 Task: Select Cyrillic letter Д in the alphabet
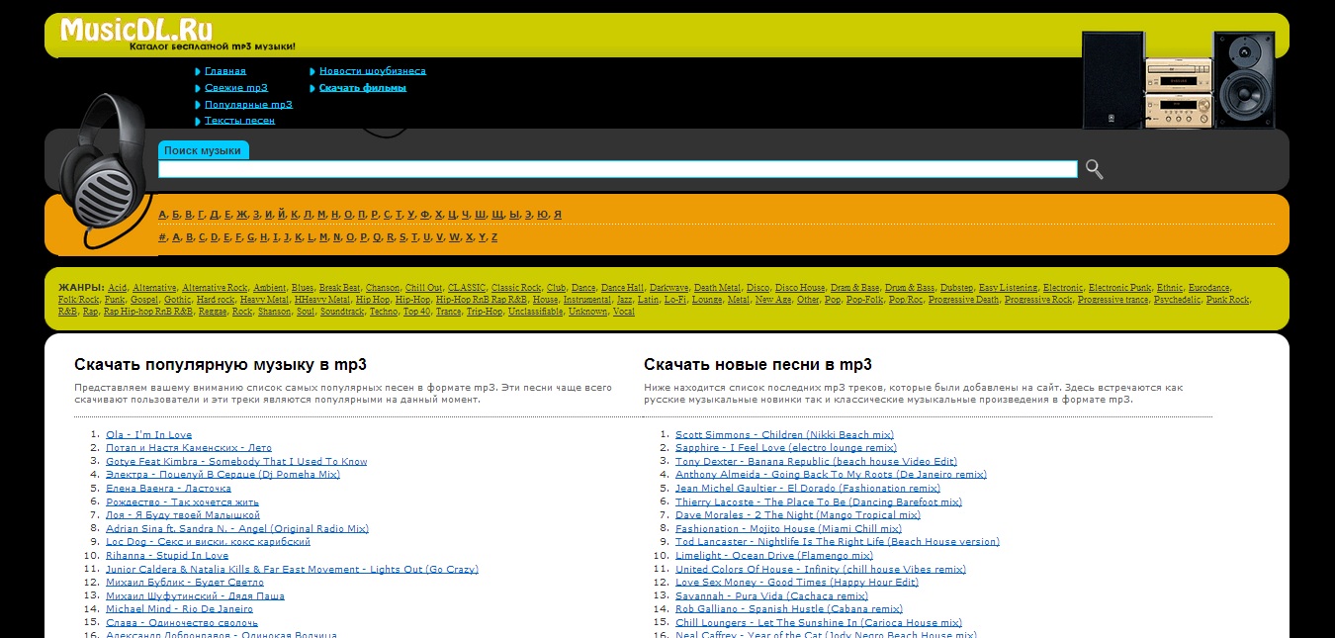pyautogui.click(x=215, y=214)
